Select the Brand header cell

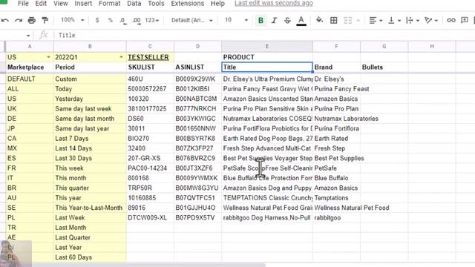tap(336, 67)
